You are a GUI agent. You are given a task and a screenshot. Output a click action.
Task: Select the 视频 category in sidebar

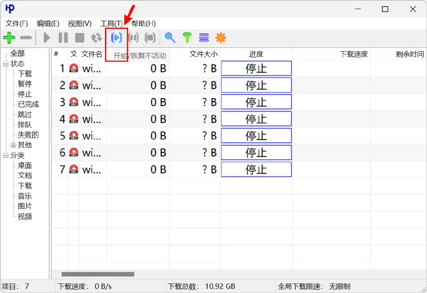(x=25, y=216)
